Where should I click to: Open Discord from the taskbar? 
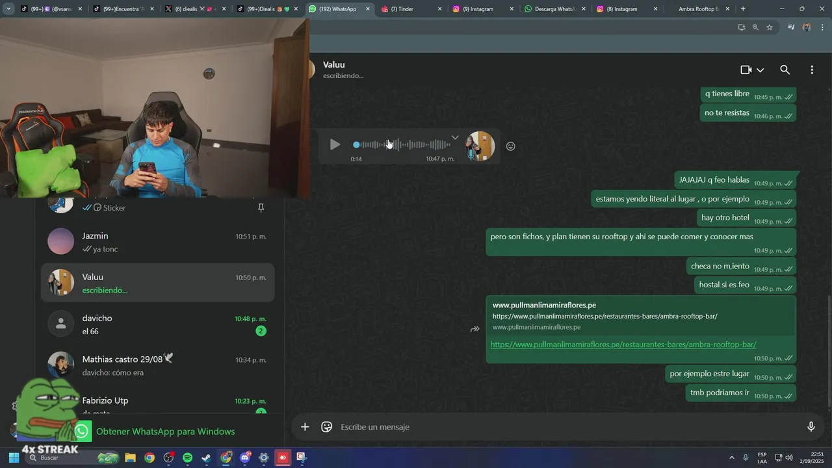245,458
